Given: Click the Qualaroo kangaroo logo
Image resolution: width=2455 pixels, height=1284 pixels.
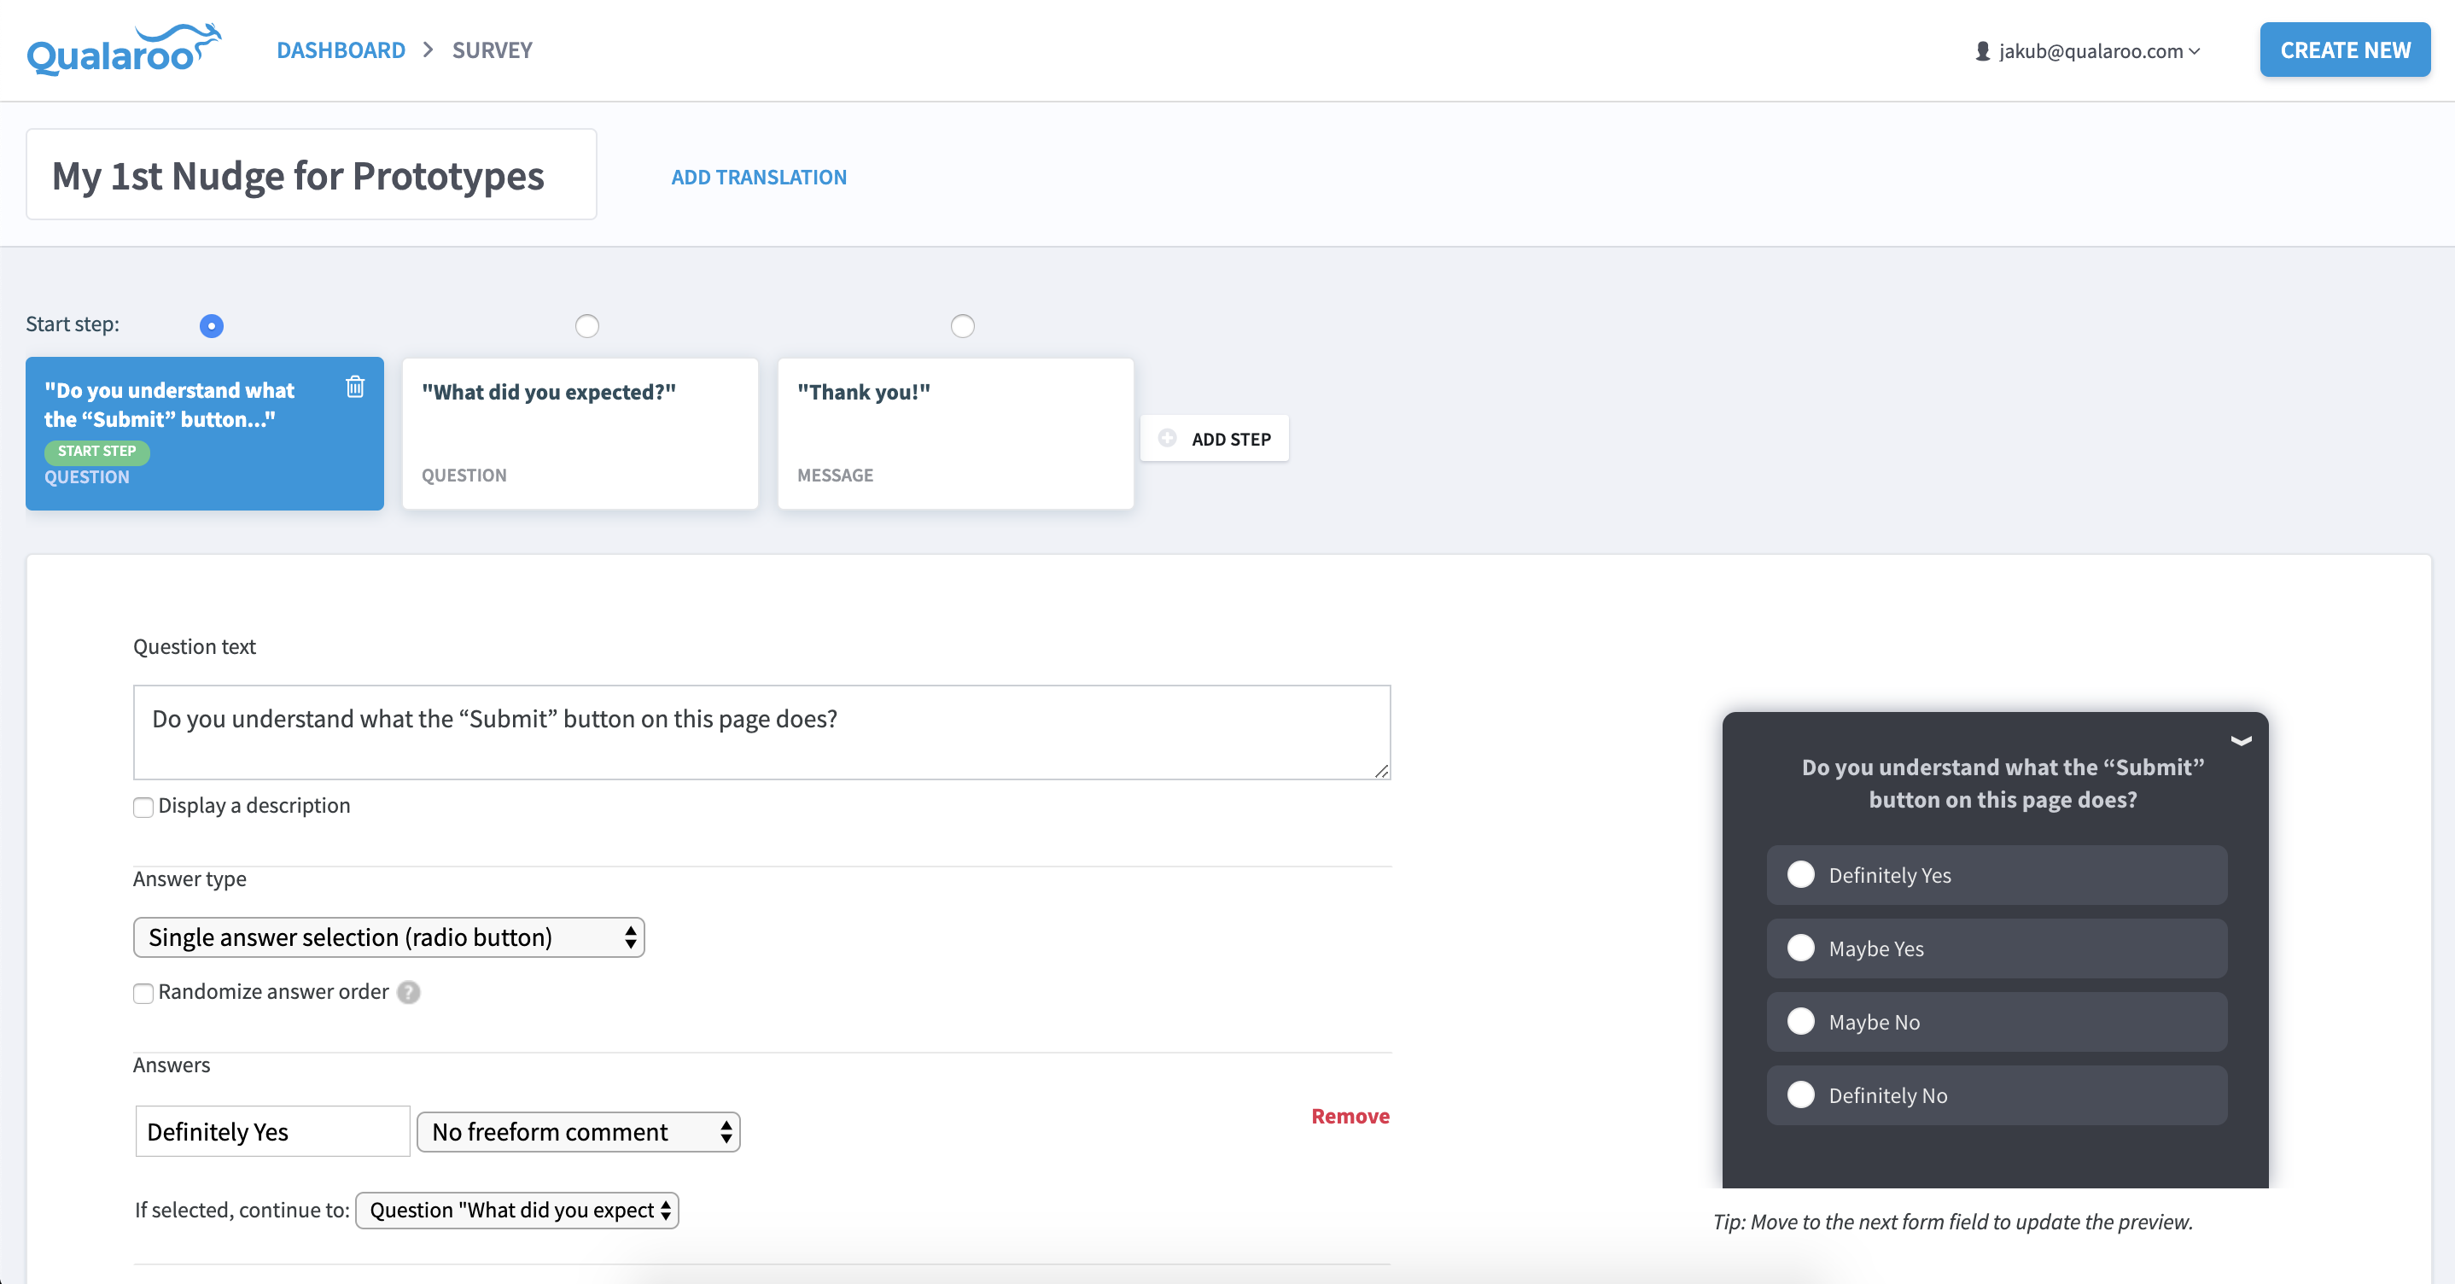Looking at the screenshot, I should click(124, 50).
